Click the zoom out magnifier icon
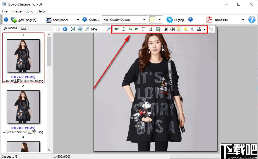258x159 pixels. pos(109,29)
